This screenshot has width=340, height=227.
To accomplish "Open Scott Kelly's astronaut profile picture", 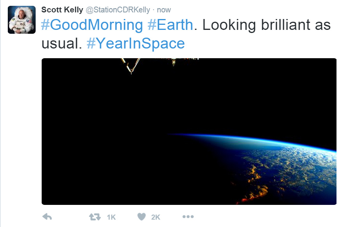I will (x=22, y=20).
